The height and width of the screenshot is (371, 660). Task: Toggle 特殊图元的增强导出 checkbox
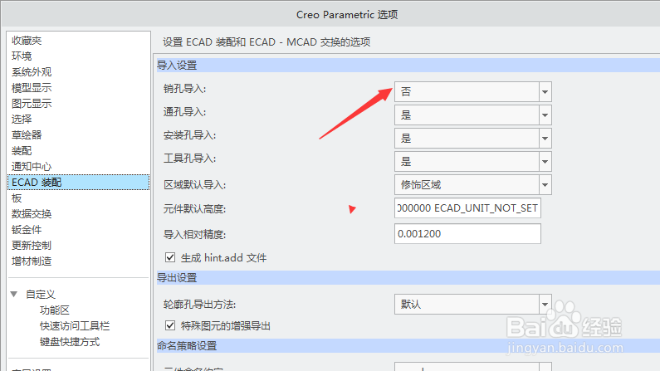tap(170, 325)
